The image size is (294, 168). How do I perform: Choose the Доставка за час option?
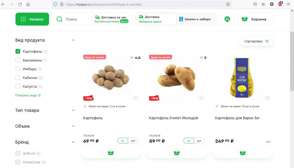click(x=112, y=19)
